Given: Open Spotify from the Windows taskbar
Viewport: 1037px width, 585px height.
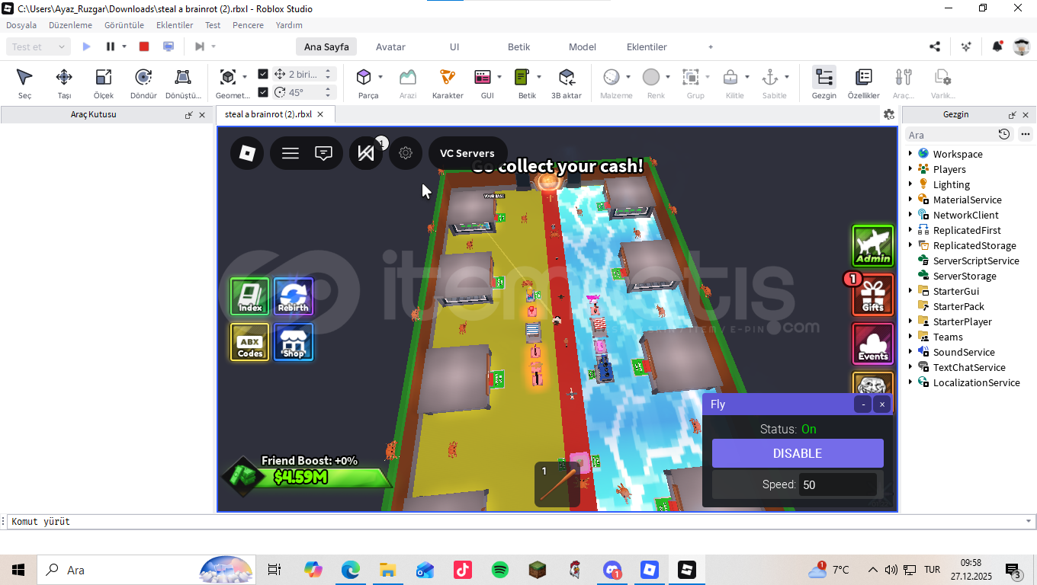Looking at the screenshot, I should (499, 570).
